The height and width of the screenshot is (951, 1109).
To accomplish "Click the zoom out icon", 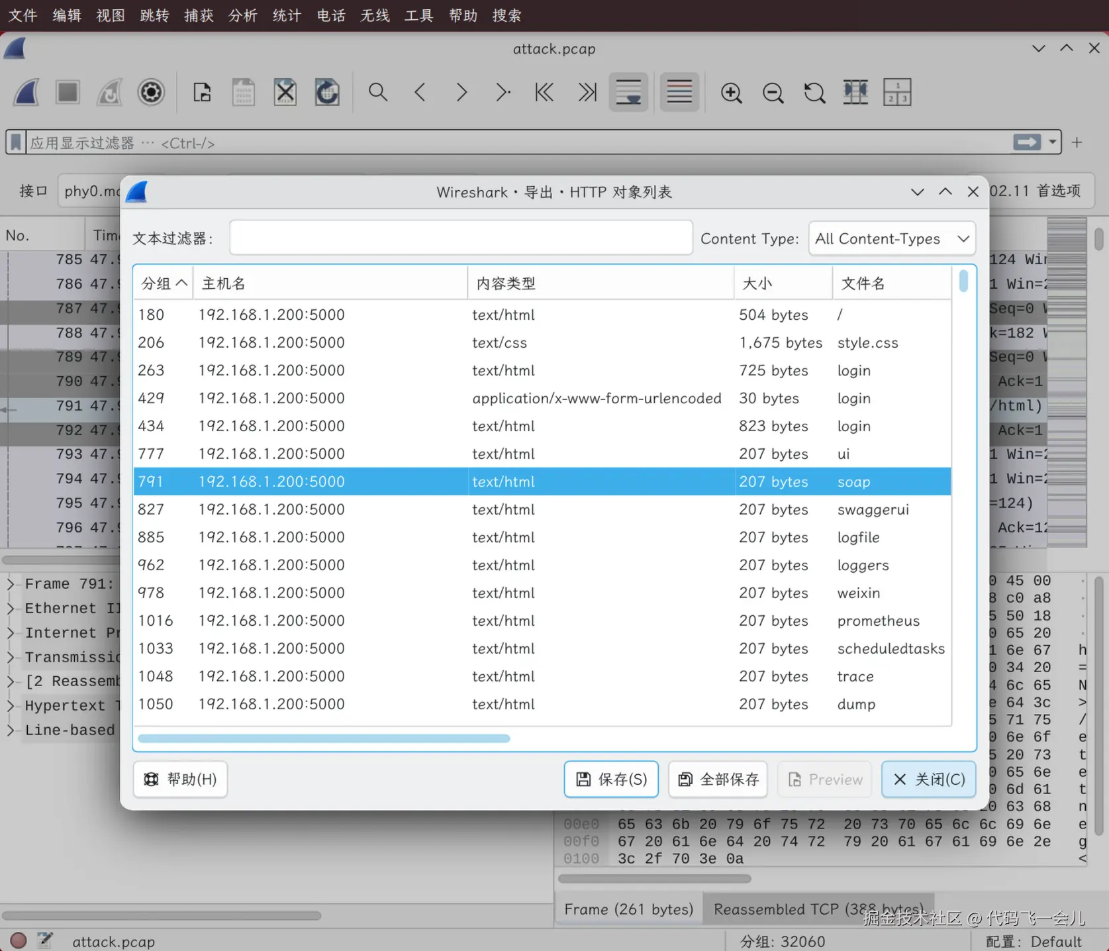I will point(773,92).
